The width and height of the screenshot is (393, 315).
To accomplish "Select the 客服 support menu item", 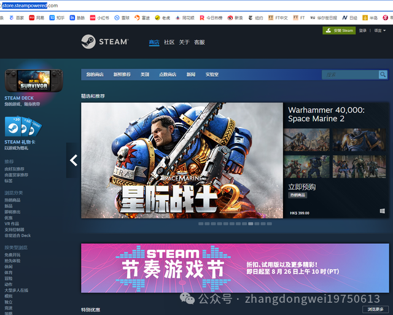I will click(x=199, y=42).
